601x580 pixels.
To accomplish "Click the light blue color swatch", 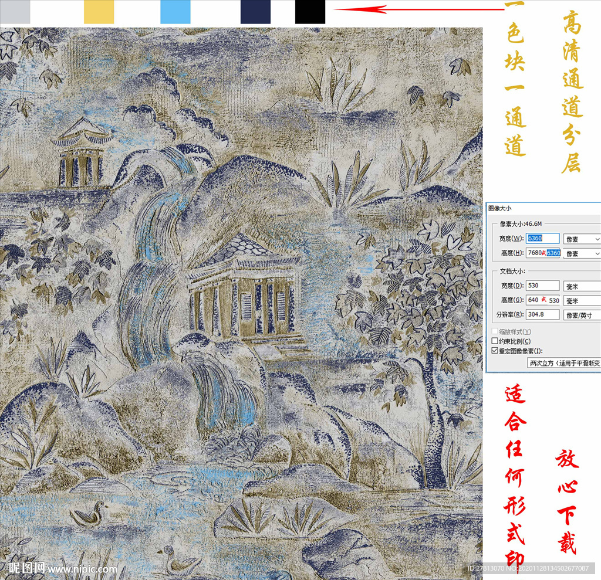I will (x=175, y=12).
